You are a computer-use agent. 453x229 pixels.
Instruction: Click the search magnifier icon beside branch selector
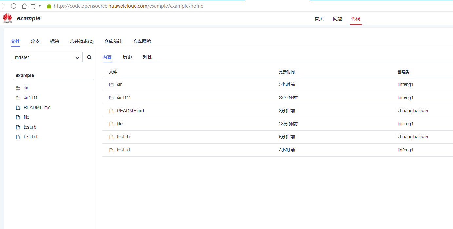[89, 57]
